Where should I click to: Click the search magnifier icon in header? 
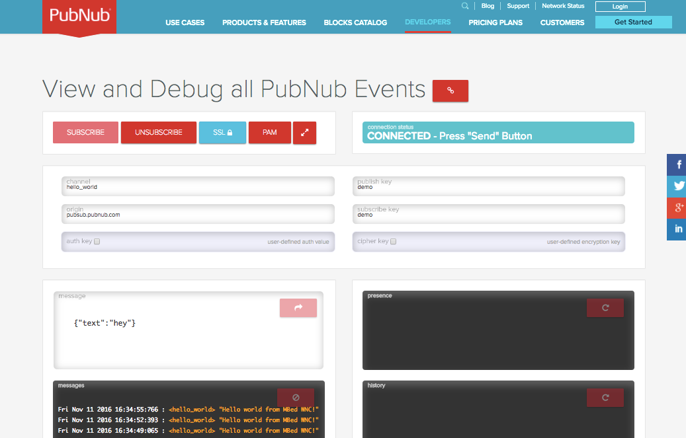(465, 6)
